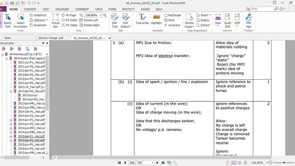Collapse the All-Answers.pdf (p.1-671) bookmark

coord(2,54)
